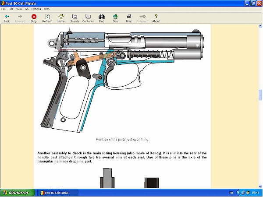This screenshot has width=263, height=197.
Task: Open the Contents toolbar icon
Action: [88, 17]
